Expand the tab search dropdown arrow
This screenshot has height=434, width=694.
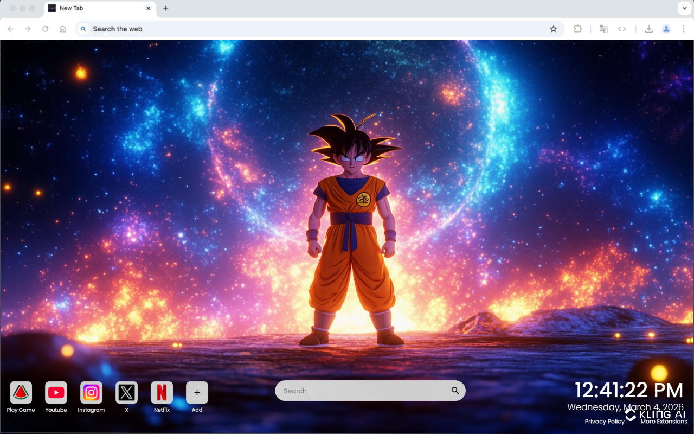[x=684, y=8]
